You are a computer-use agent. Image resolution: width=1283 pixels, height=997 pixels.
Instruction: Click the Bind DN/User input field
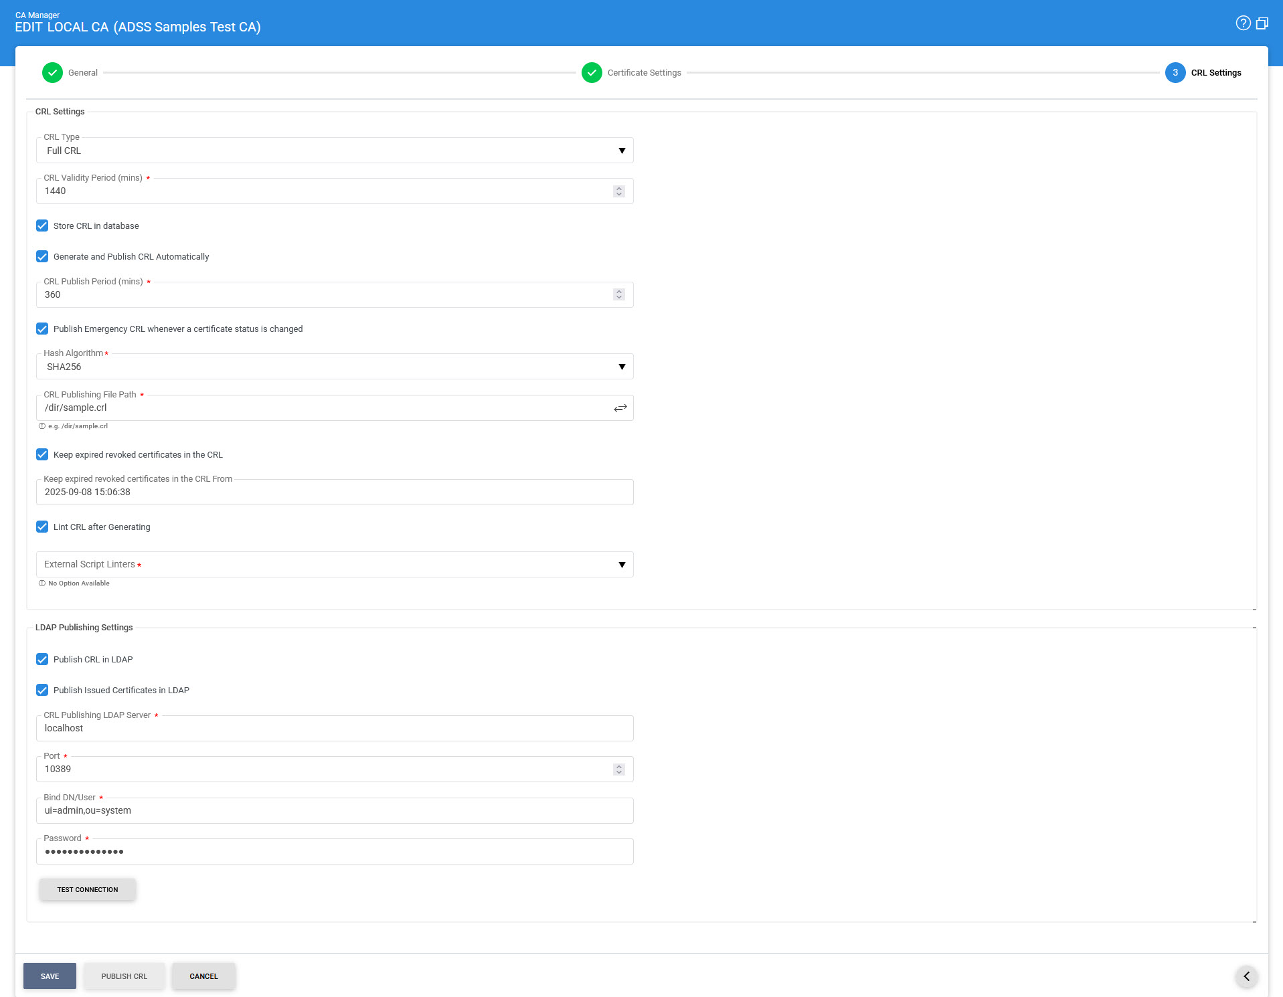coord(335,811)
